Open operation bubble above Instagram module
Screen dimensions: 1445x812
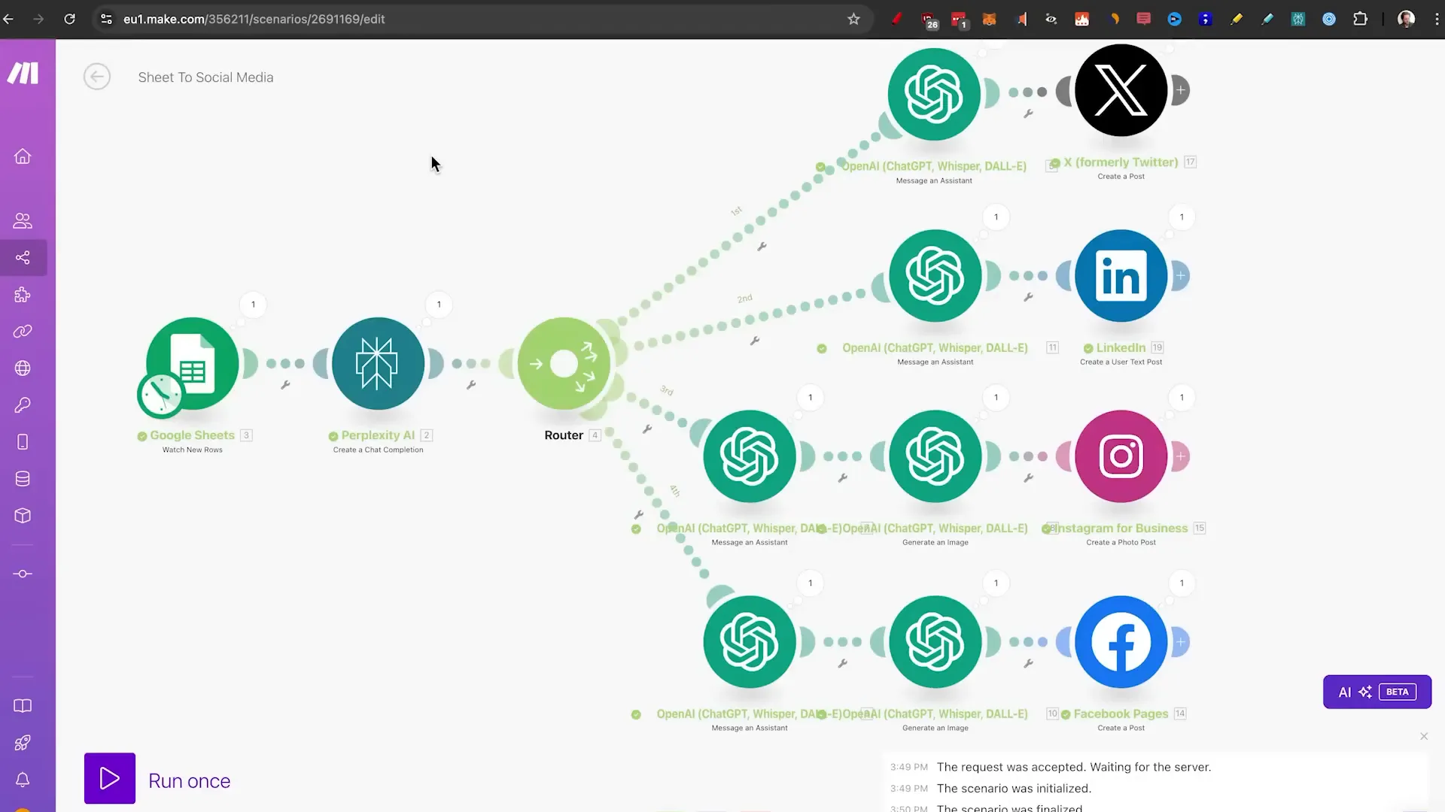(x=1182, y=398)
